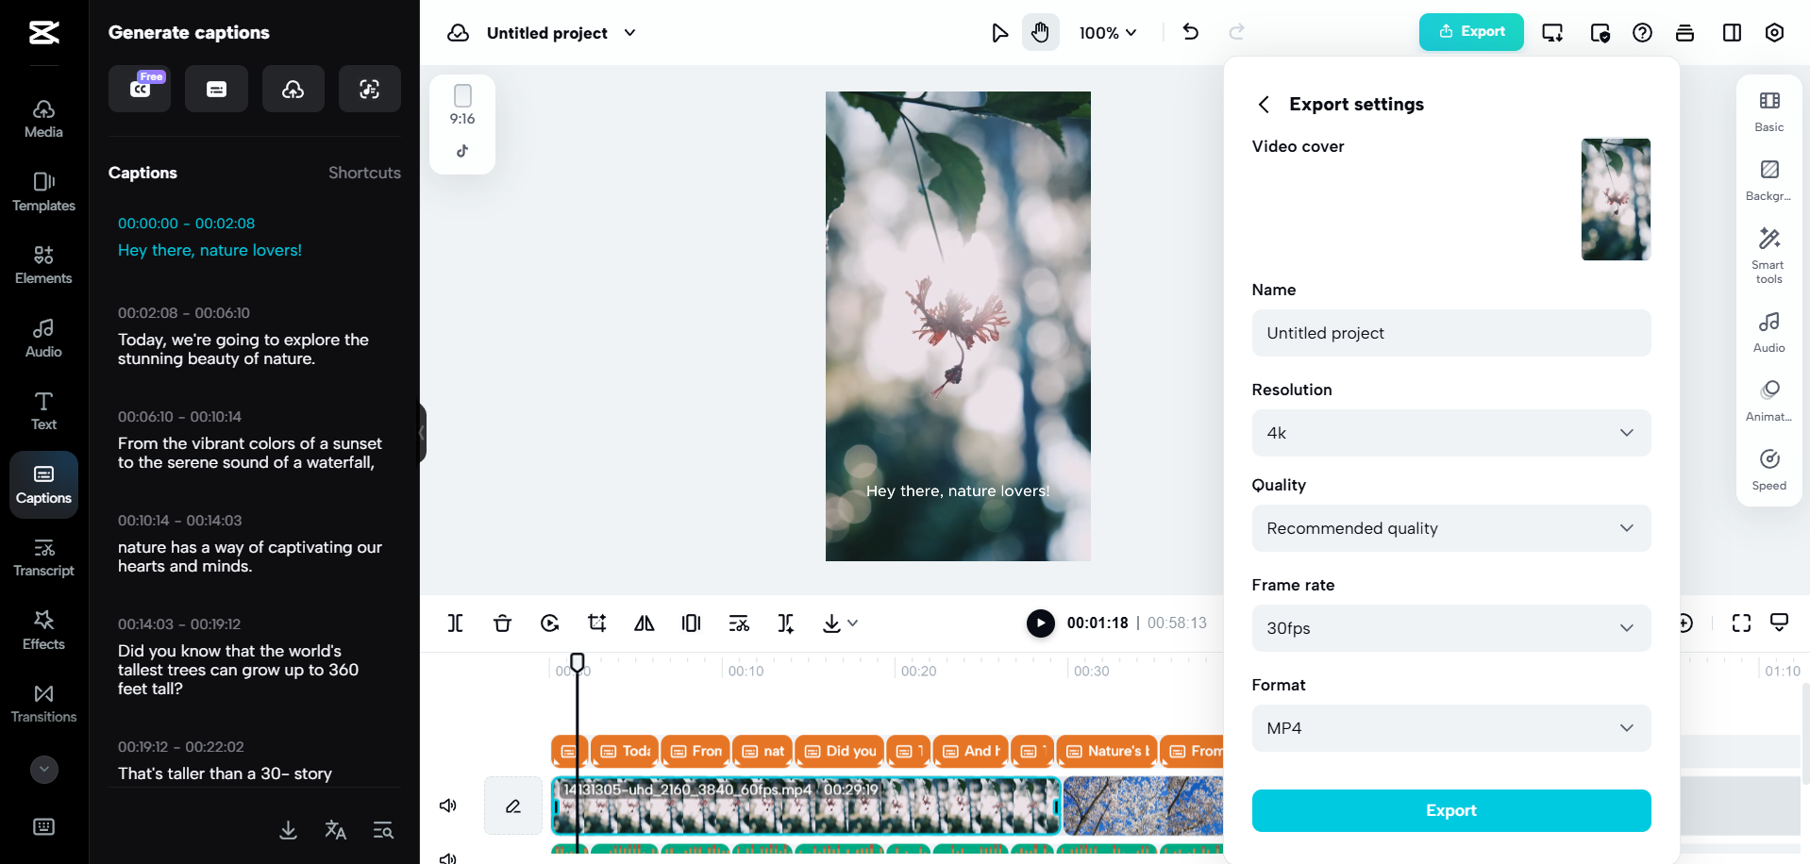The width and height of the screenshot is (1810, 864).
Task: Open the Audio panel in left sidebar
Action: click(43, 338)
